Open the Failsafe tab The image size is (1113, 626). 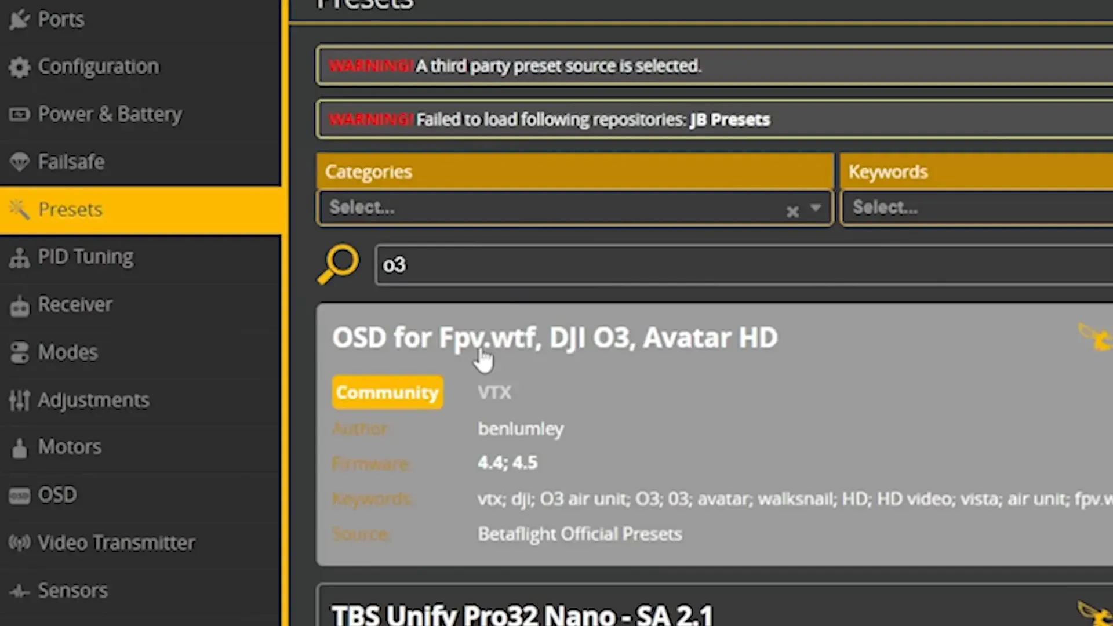pos(139,162)
